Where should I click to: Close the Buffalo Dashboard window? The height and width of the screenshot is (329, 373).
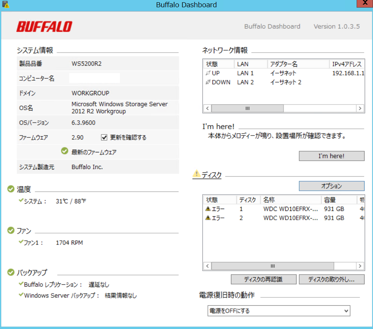365,3
